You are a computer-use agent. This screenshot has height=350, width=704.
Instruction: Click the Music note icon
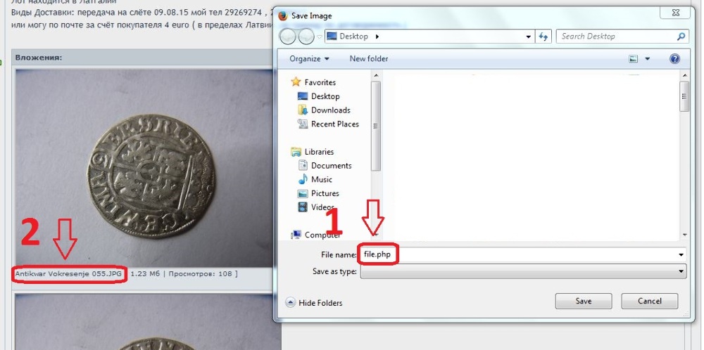pos(303,179)
